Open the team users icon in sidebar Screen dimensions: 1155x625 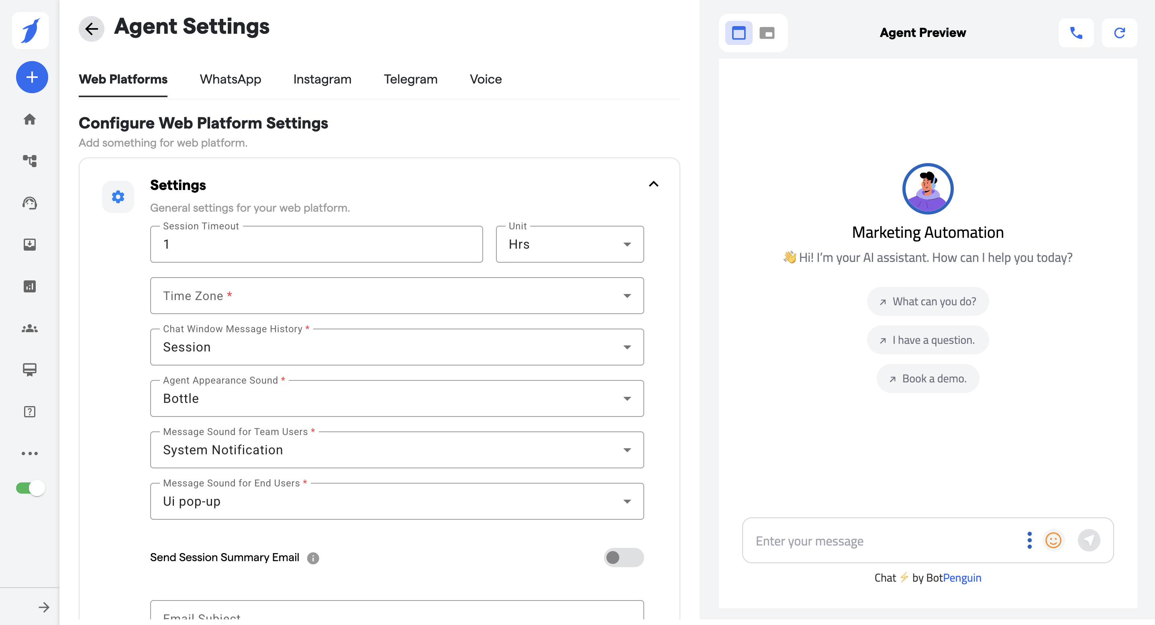[x=30, y=328]
